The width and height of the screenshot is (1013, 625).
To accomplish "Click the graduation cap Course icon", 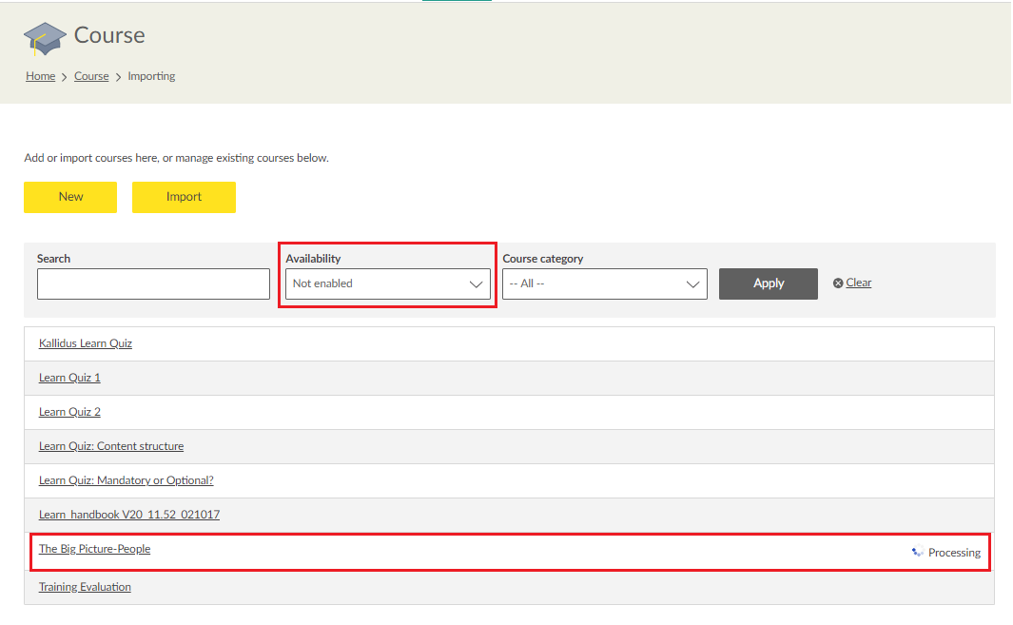I will click(x=45, y=38).
